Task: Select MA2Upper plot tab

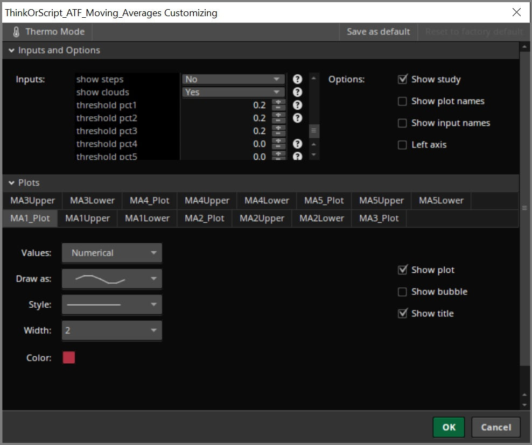Action: coord(262,218)
